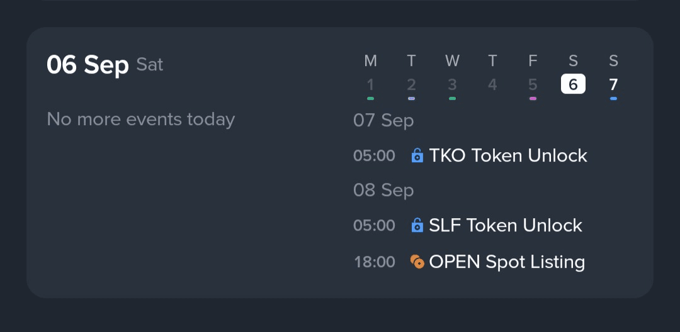Click the pink event dot under day 5
Image resolution: width=680 pixels, height=332 pixels.
click(x=533, y=99)
